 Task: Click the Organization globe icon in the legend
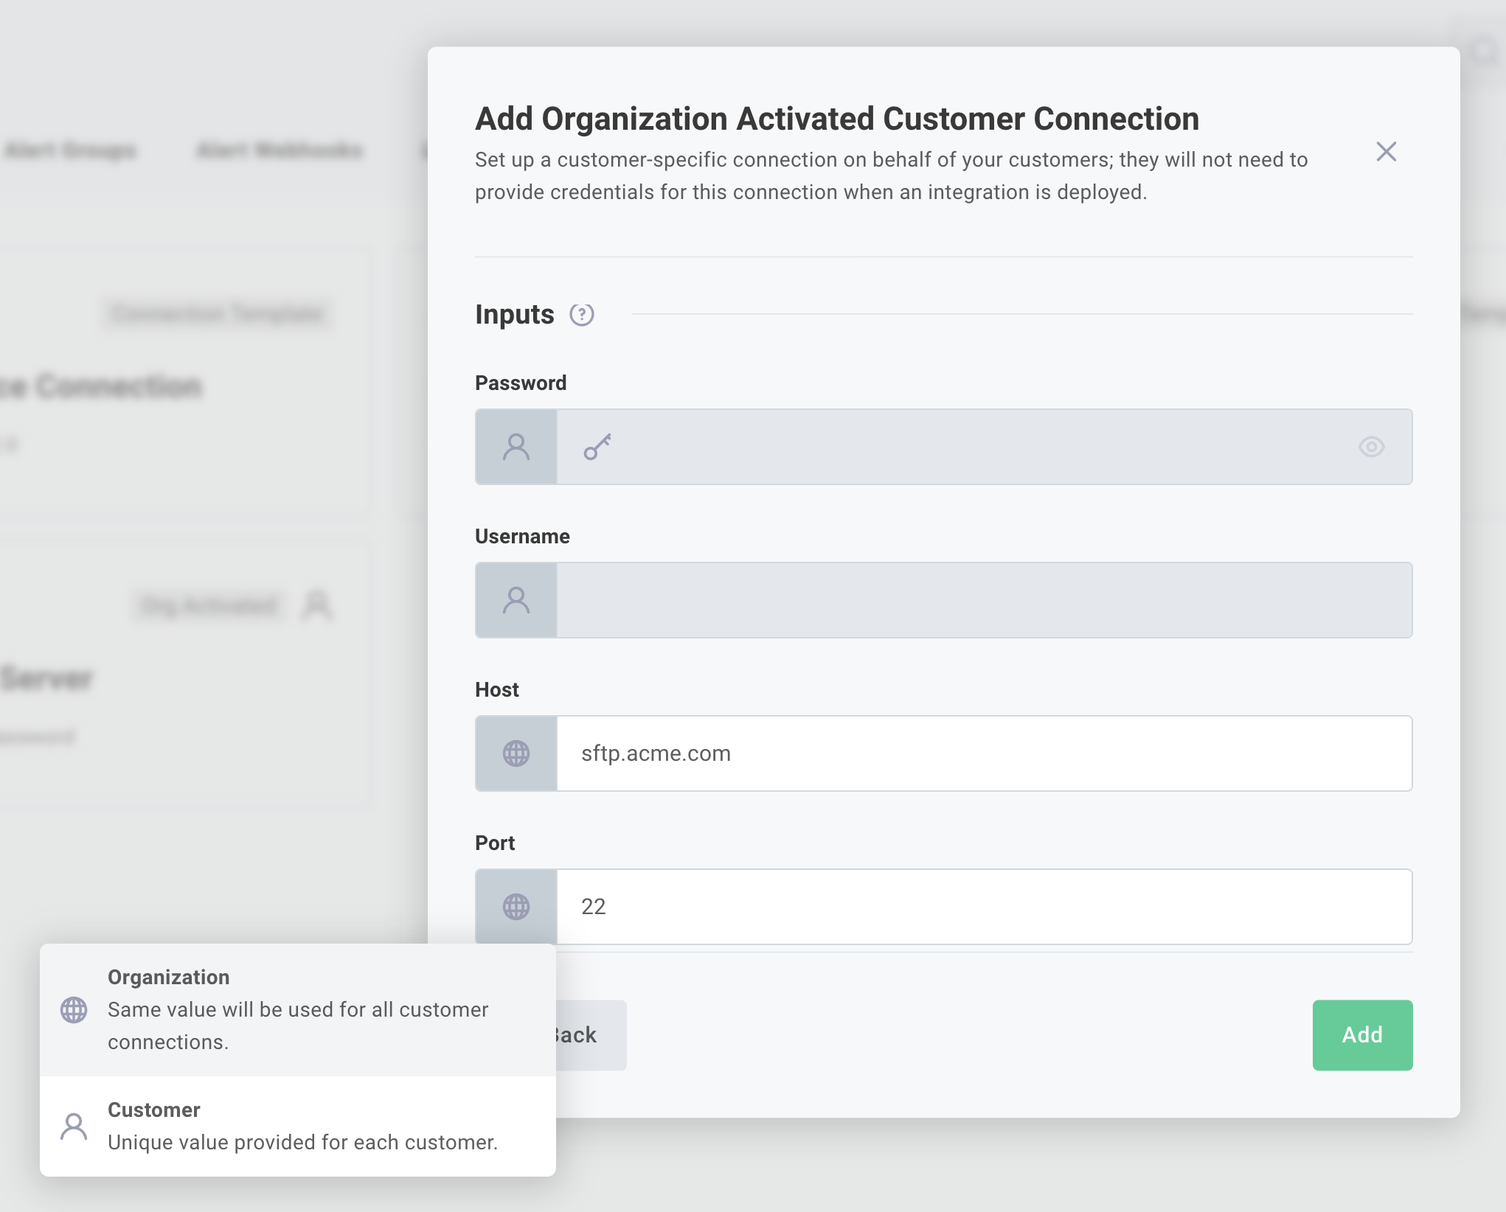[73, 1011]
